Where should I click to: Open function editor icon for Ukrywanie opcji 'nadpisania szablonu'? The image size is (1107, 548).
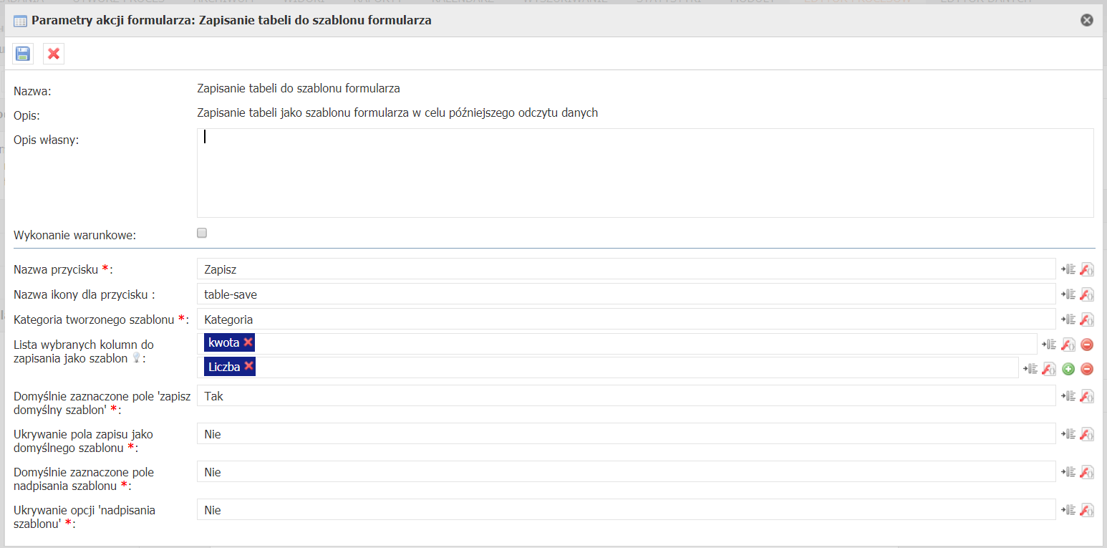[1087, 509]
